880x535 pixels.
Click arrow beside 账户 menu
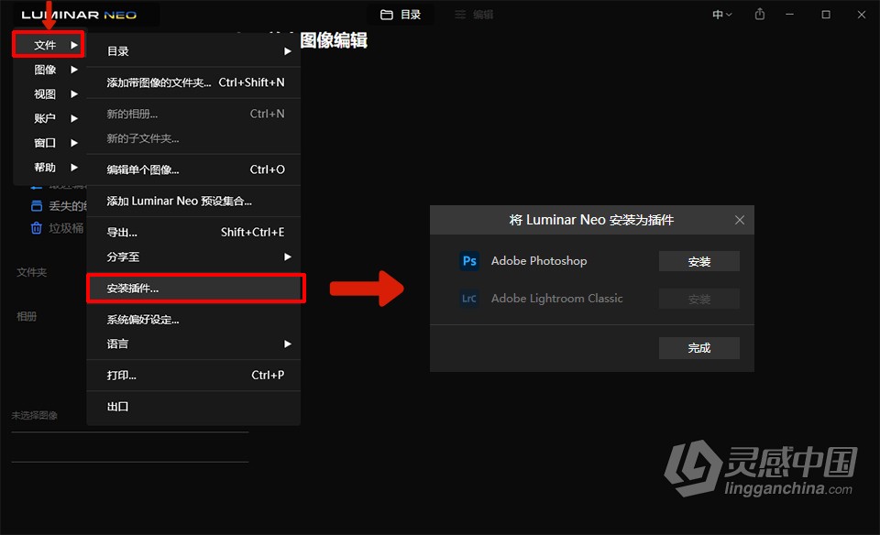click(74, 118)
